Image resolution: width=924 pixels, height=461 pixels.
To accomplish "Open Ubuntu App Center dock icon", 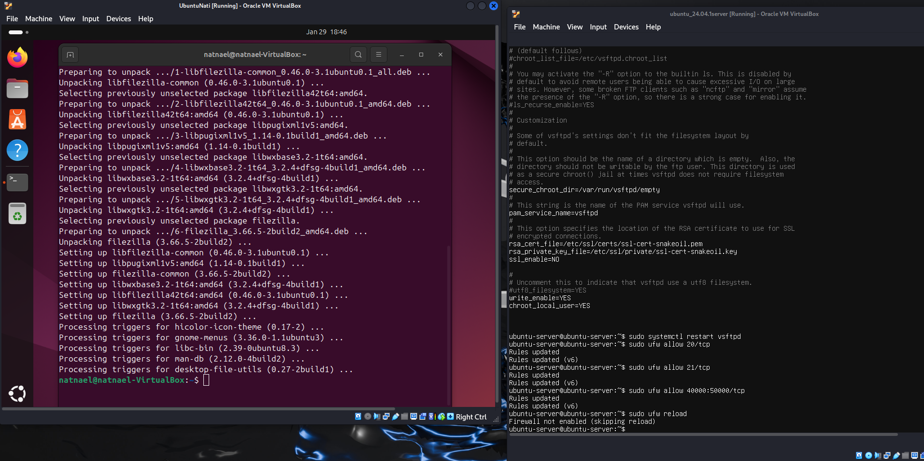I will (17, 119).
